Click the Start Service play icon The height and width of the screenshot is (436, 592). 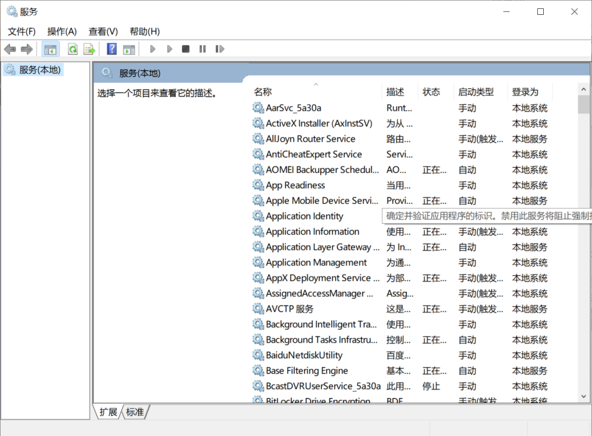pyautogui.click(x=152, y=49)
